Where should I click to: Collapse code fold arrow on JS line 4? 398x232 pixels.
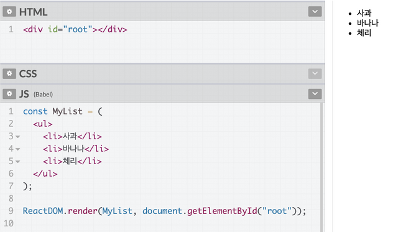(x=18, y=149)
